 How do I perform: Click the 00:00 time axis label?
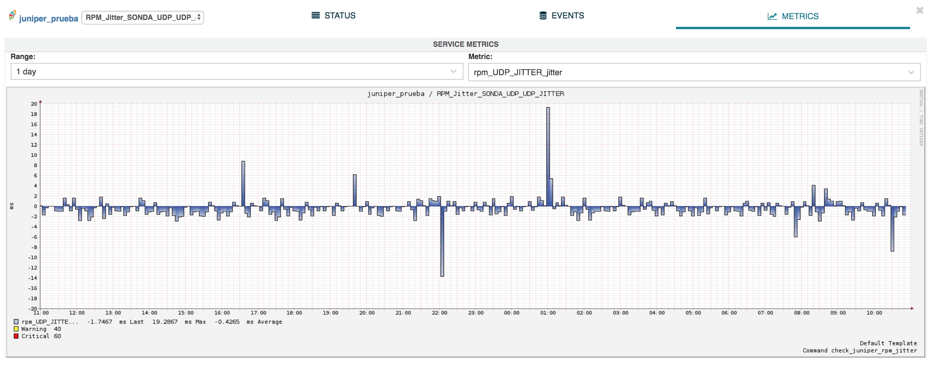tap(511, 313)
